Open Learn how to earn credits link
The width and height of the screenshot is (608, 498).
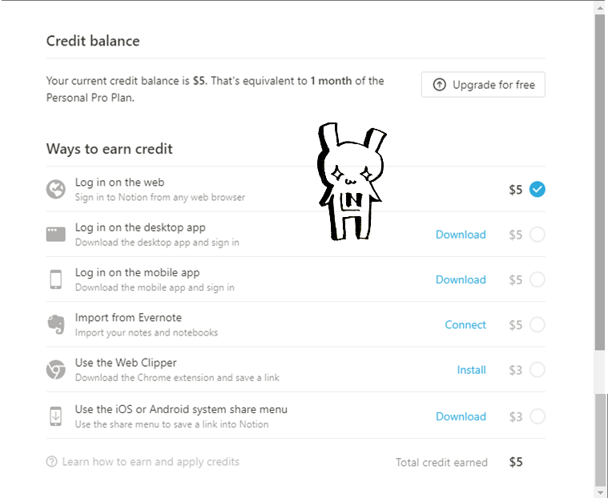point(151,462)
